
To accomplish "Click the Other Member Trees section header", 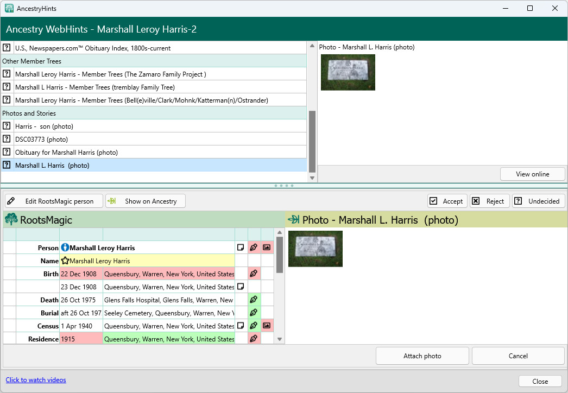I will (x=154, y=61).
